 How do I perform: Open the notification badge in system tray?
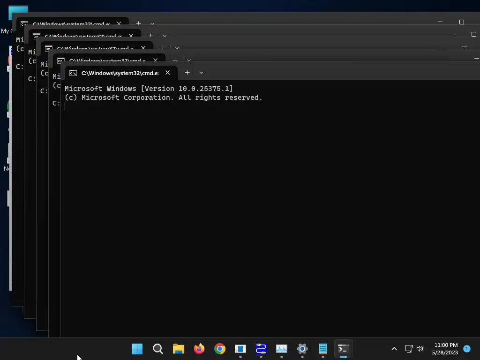click(x=467, y=349)
